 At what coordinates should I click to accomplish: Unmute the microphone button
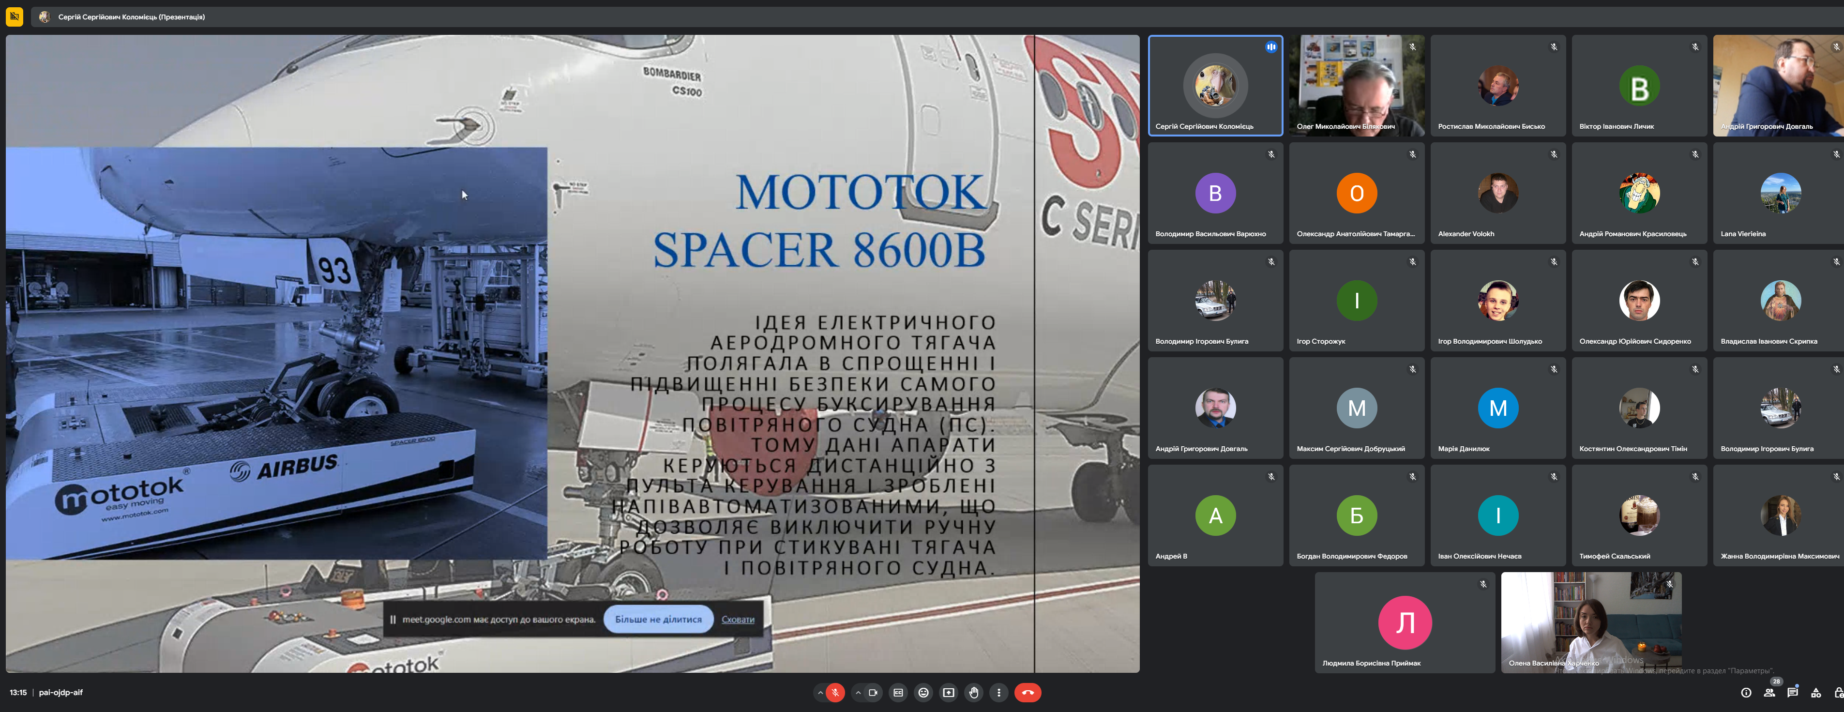pyautogui.click(x=835, y=692)
